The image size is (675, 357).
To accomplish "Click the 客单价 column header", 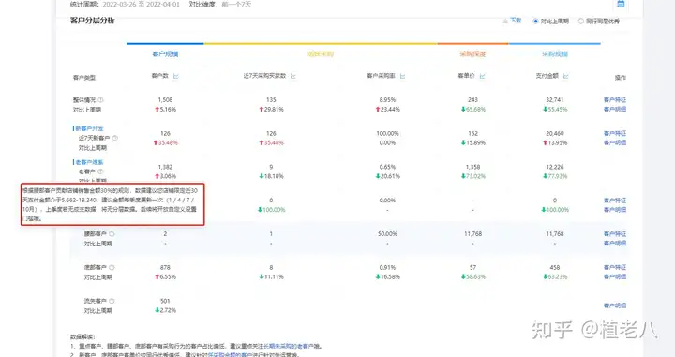I will tap(466, 76).
